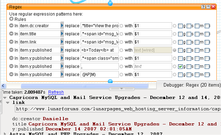Click the y:published value December 14 2007 02:01:05AM
This screenshot has width=221, height=135.
click(x=89, y=129)
